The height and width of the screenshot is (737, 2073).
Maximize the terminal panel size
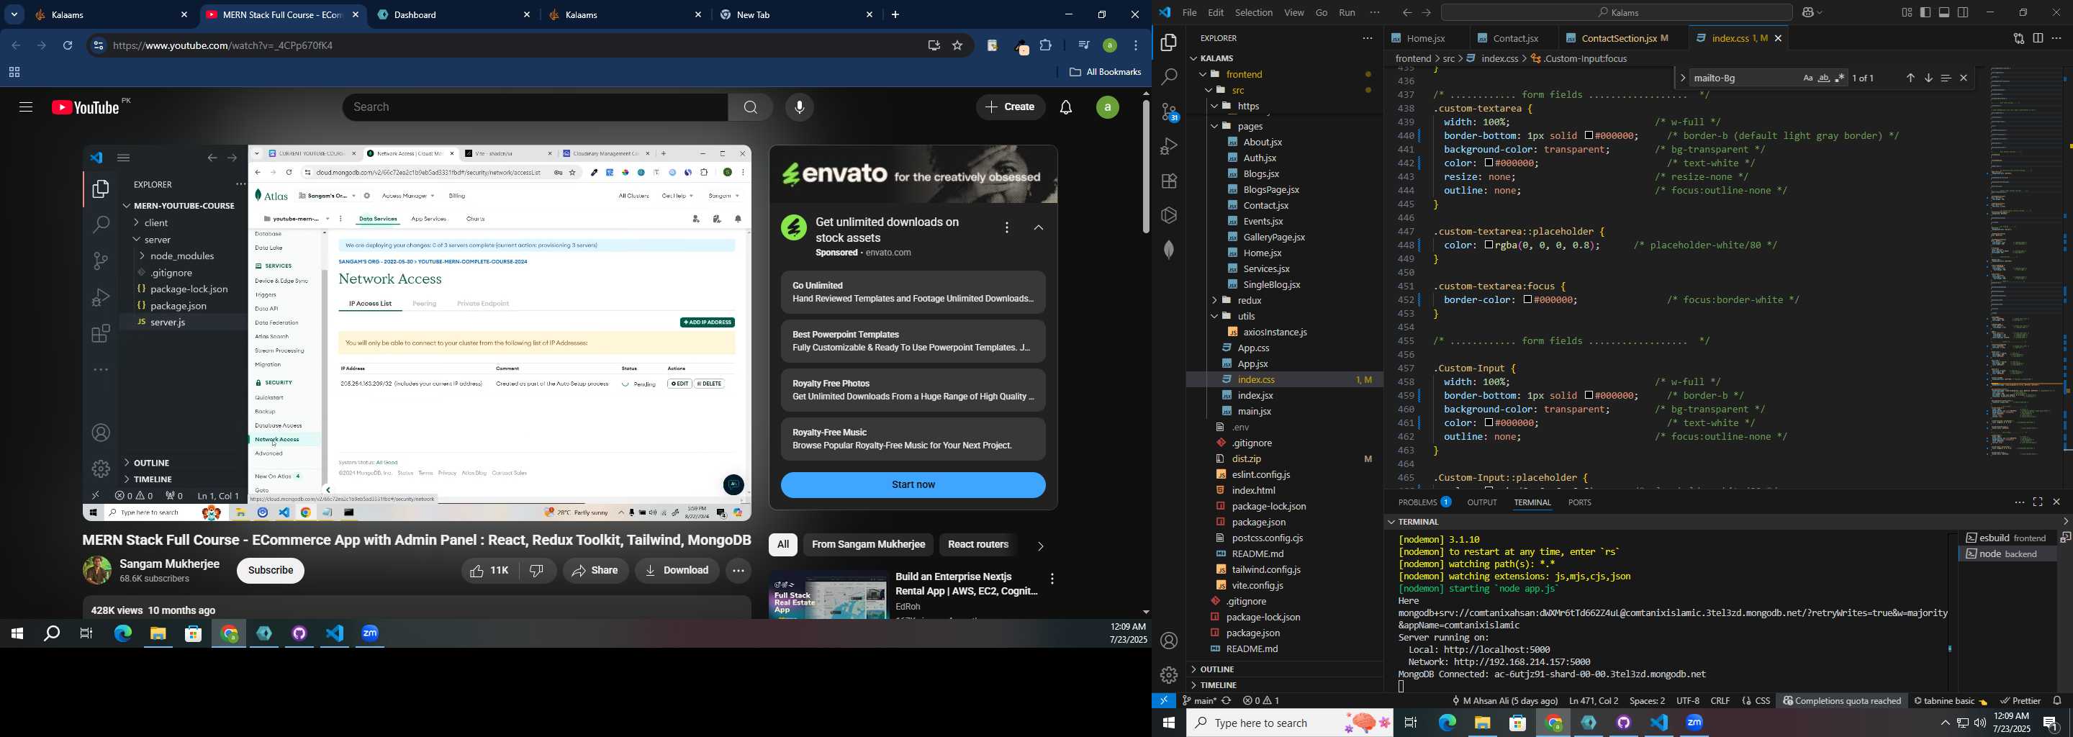(x=2038, y=503)
